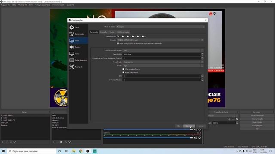Open Transmissão settings antenna icon

click(x=72, y=34)
